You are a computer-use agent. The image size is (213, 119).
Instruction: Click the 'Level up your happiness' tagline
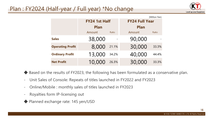pyautogui.click(x=195, y=12)
